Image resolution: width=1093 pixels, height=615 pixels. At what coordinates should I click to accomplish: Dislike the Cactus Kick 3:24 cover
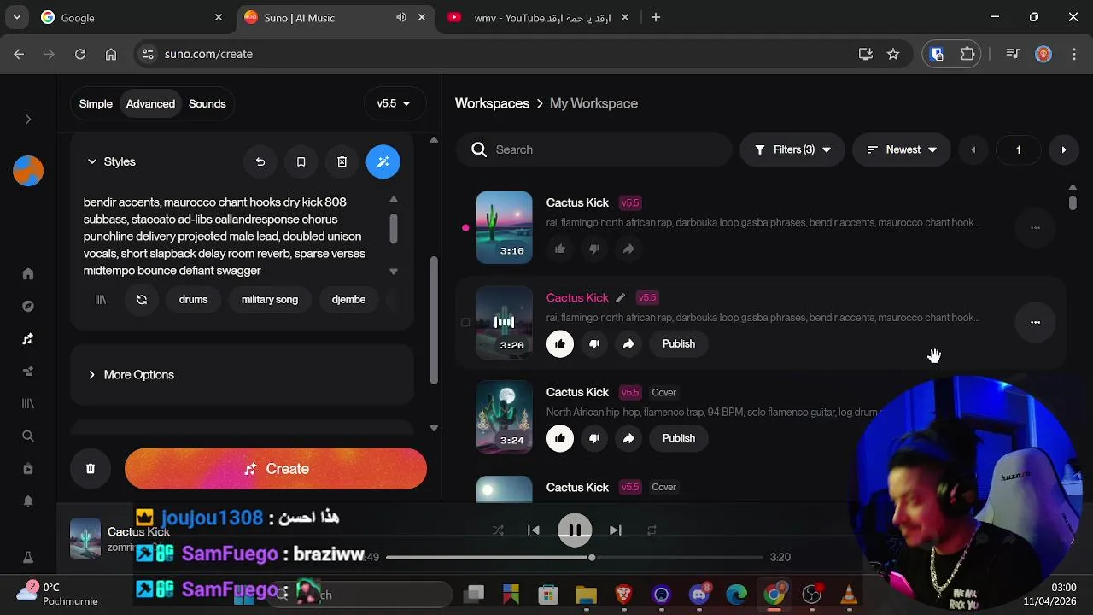click(x=594, y=439)
